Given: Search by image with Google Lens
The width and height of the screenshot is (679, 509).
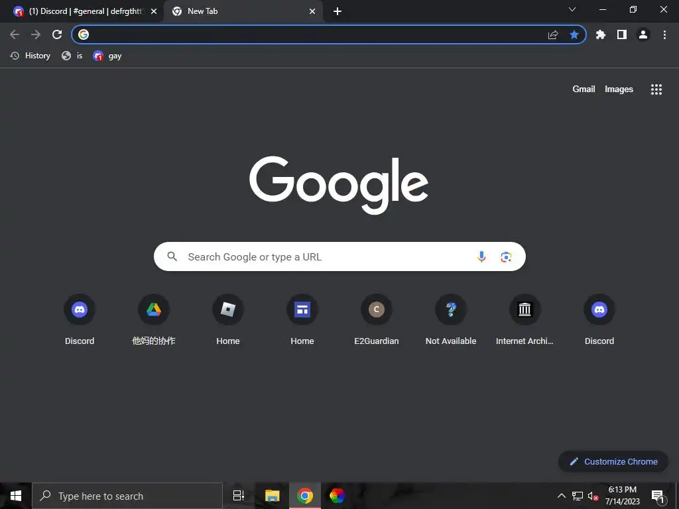Looking at the screenshot, I should [506, 256].
